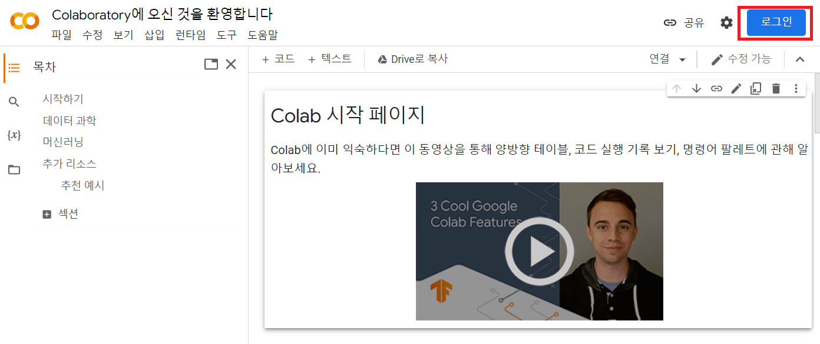Go to 머신러닝 section
820x344 pixels.
63,142
